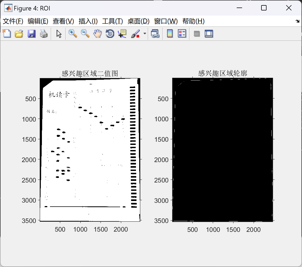The height and width of the screenshot is (267, 302).
Task: Open the 桌面(D) menu
Action: 138,21
